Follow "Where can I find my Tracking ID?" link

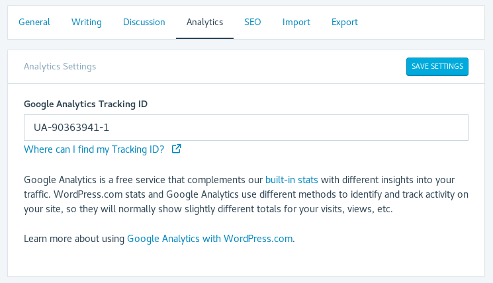point(94,149)
